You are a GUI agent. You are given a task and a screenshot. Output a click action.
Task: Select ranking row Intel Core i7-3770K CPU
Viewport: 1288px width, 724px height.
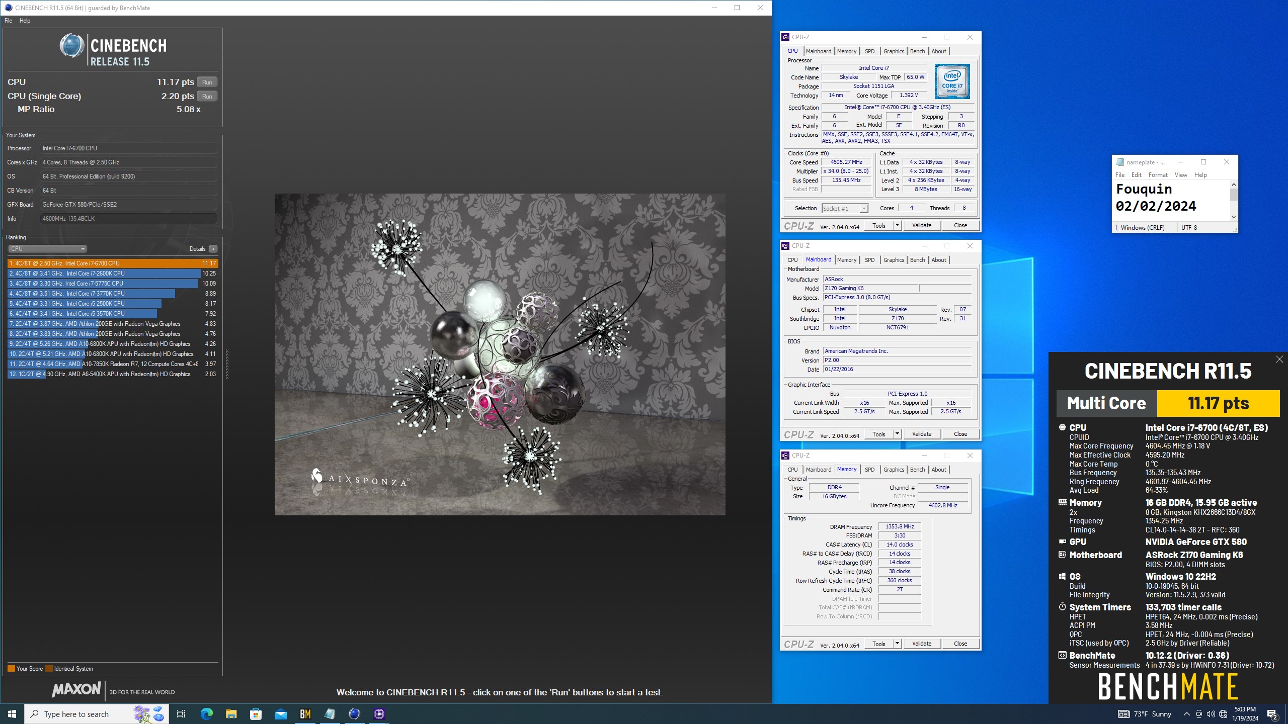point(112,294)
